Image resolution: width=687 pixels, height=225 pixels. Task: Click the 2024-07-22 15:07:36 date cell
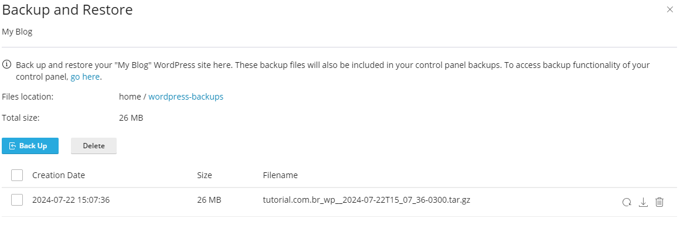71,200
